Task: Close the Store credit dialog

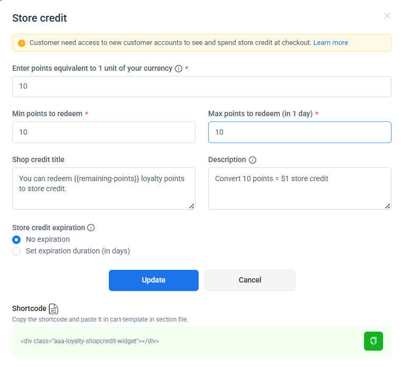Action: (387, 16)
